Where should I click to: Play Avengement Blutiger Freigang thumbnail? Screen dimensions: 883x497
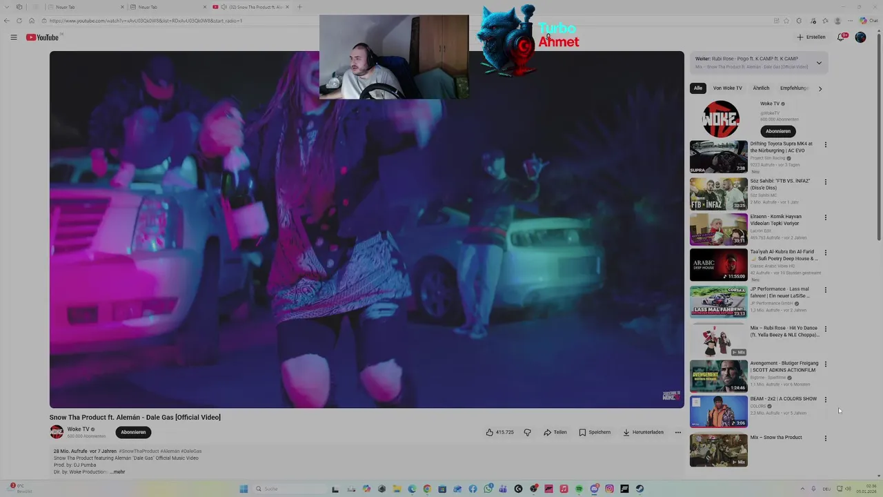tap(719, 376)
